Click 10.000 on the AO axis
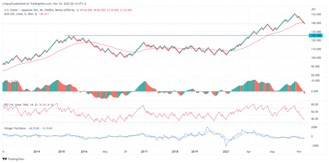This screenshot has height=163, width=329. click(316, 81)
